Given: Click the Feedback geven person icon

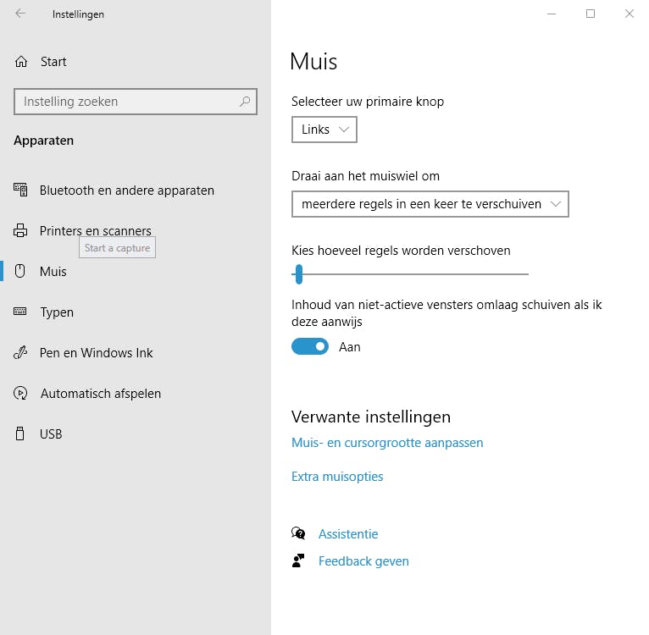Looking at the screenshot, I should (298, 561).
